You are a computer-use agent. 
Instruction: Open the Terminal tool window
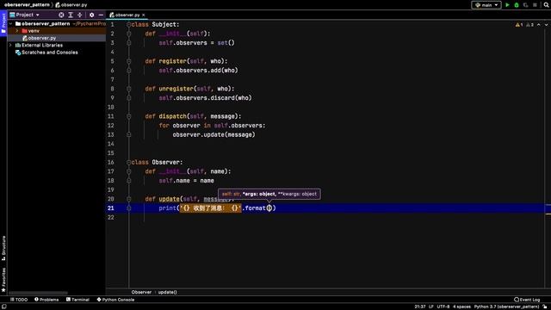point(77,300)
